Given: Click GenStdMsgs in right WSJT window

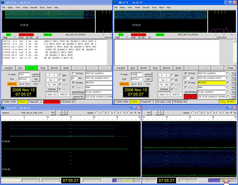Looking at the screenshot, I should tap(190, 92).
